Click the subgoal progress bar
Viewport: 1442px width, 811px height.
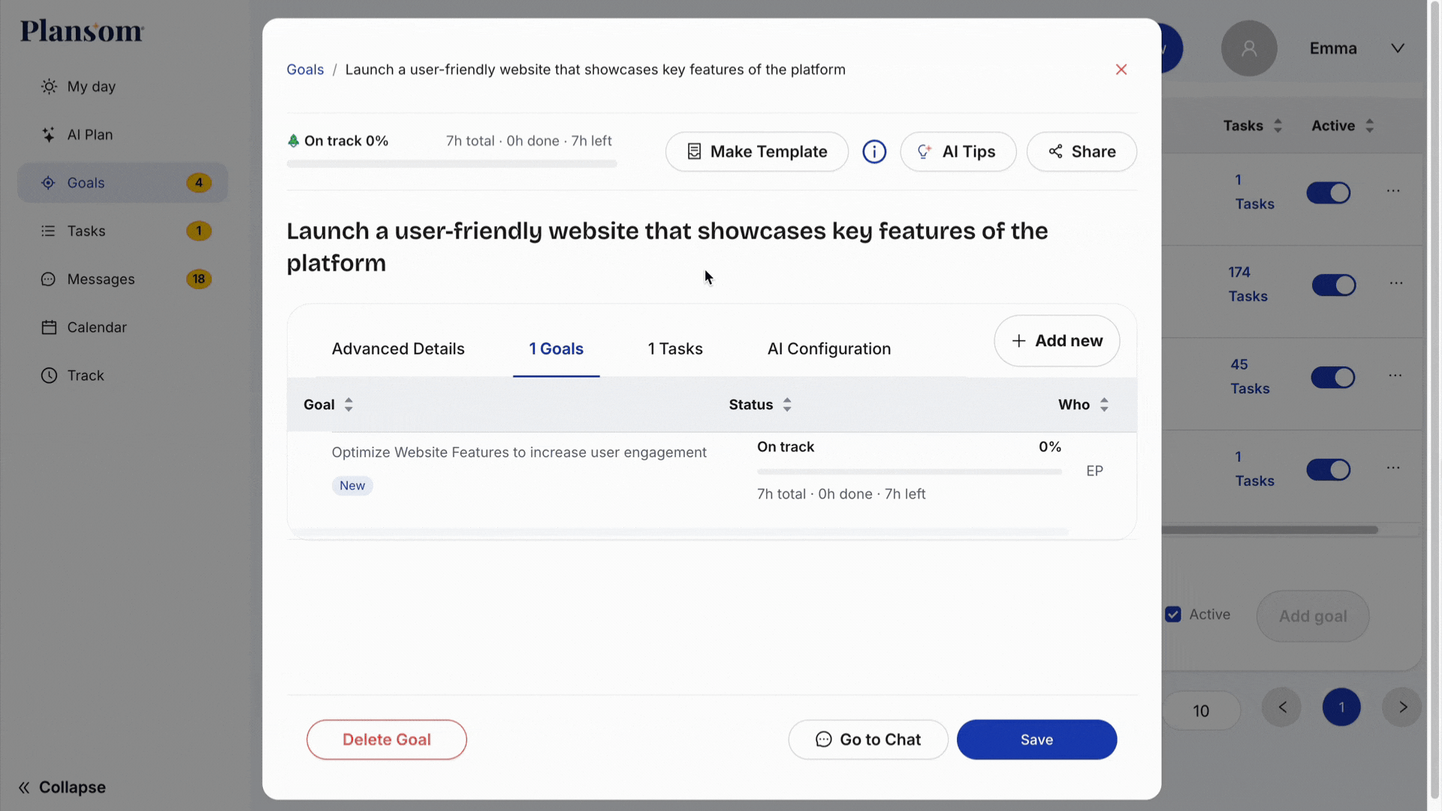click(909, 472)
